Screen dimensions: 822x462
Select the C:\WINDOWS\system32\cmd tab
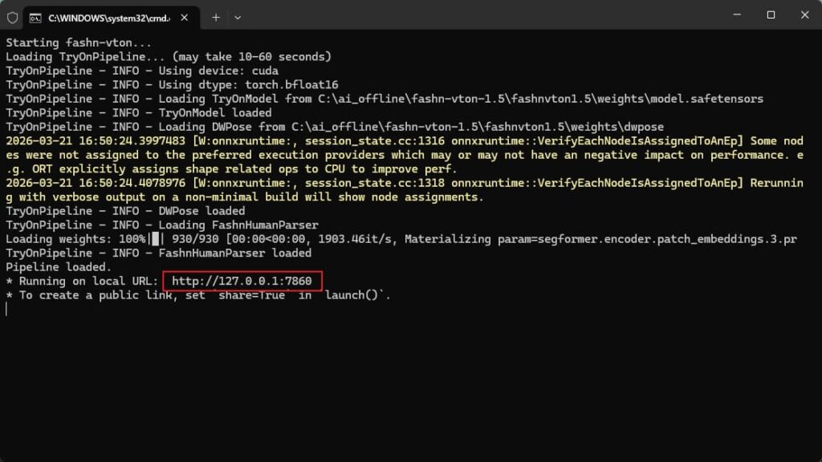pos(104,17)
